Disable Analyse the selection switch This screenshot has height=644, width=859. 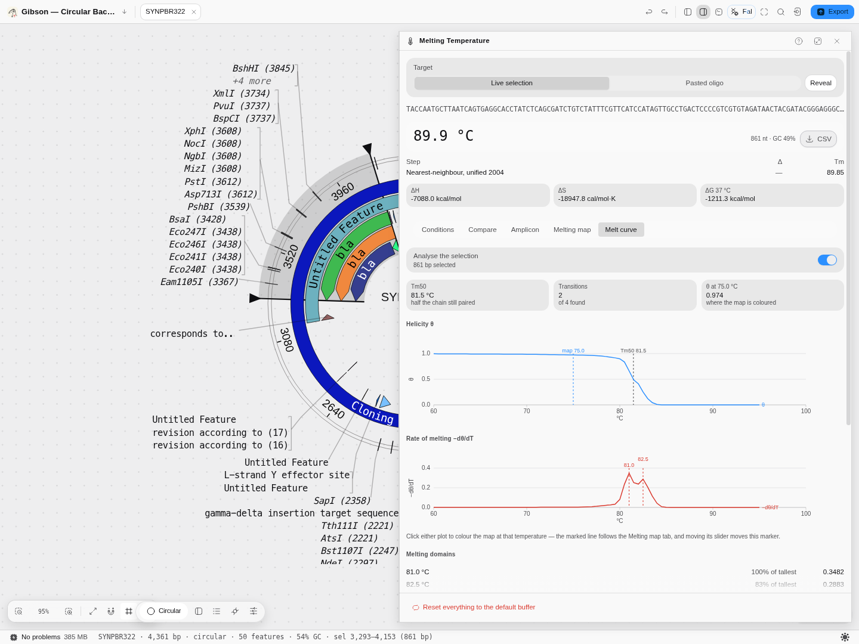tap(827, 260)
